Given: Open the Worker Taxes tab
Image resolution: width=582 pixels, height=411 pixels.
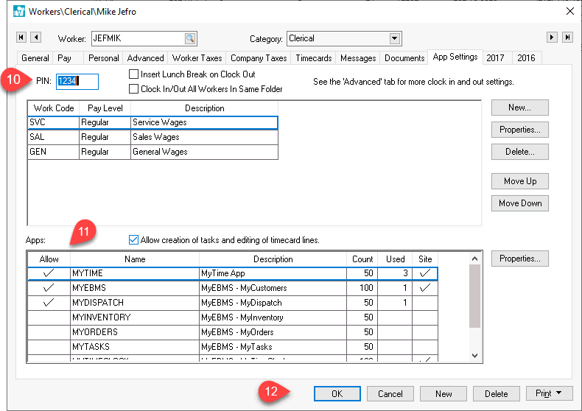Looking at the screenshot, I should (197, 58).
